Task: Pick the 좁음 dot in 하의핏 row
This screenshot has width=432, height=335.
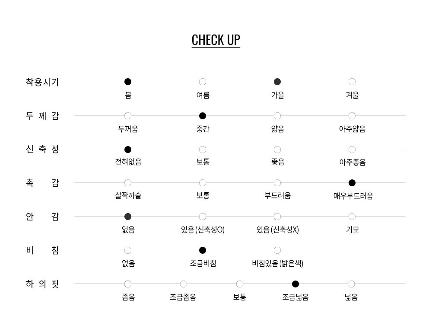Action: tap(128, 284)
